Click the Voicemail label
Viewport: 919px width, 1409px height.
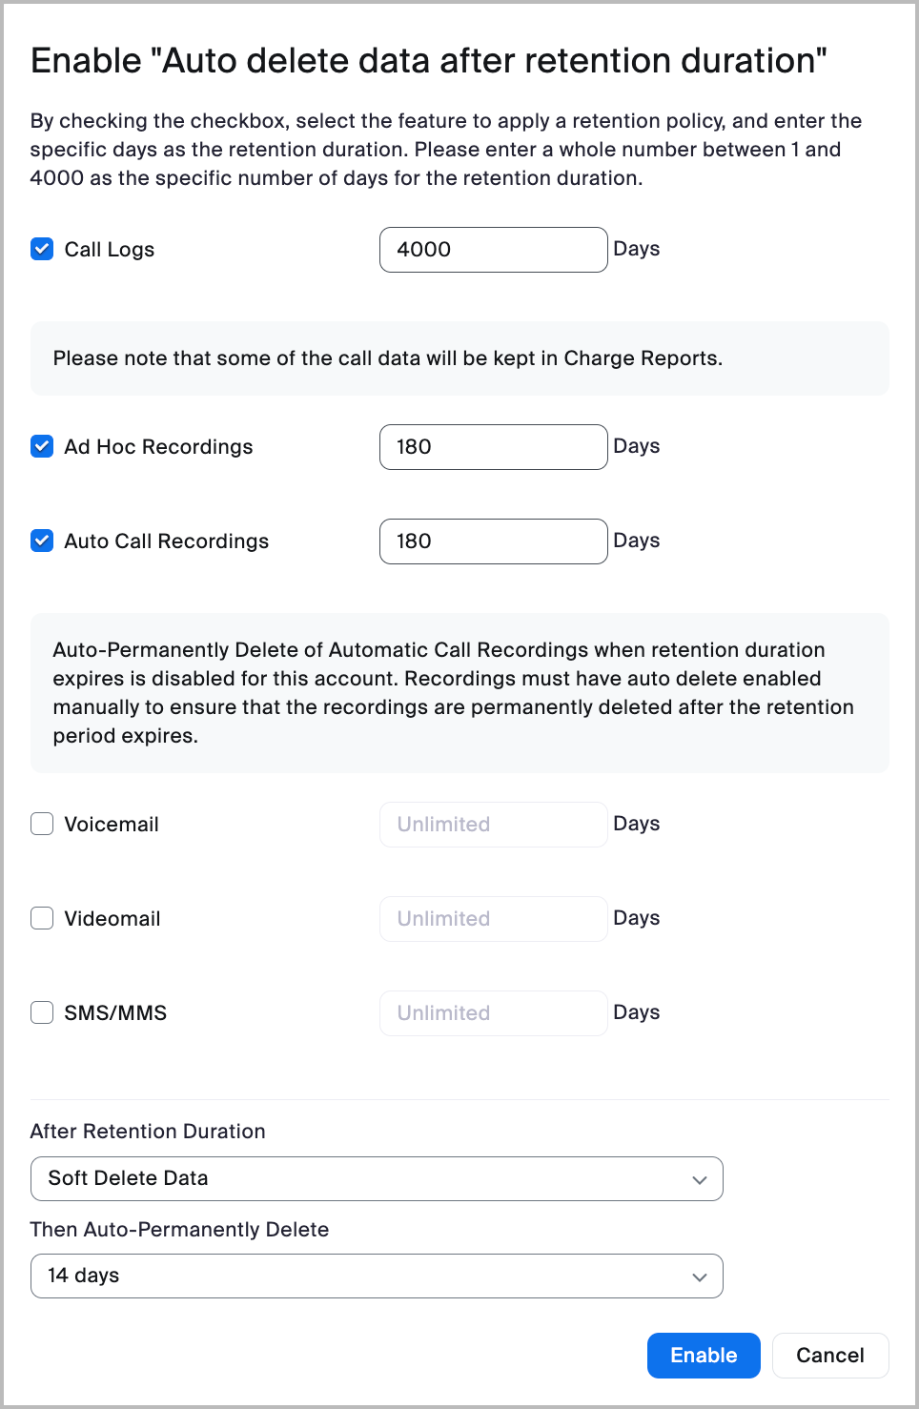click(112, 825)
